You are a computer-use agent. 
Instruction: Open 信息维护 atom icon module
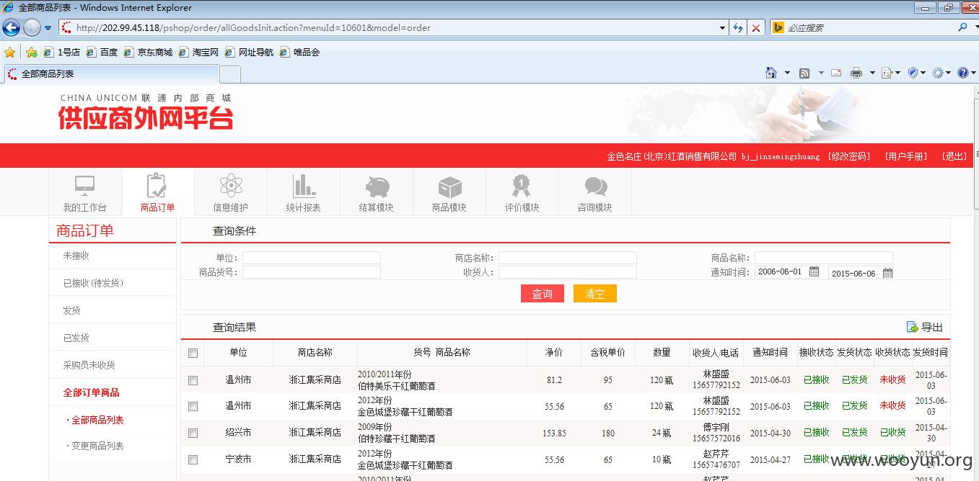[x=230, y=186]
